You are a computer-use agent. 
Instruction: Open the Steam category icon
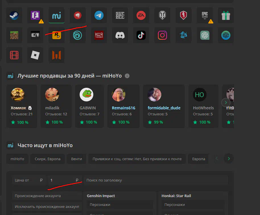click(14, 15)
